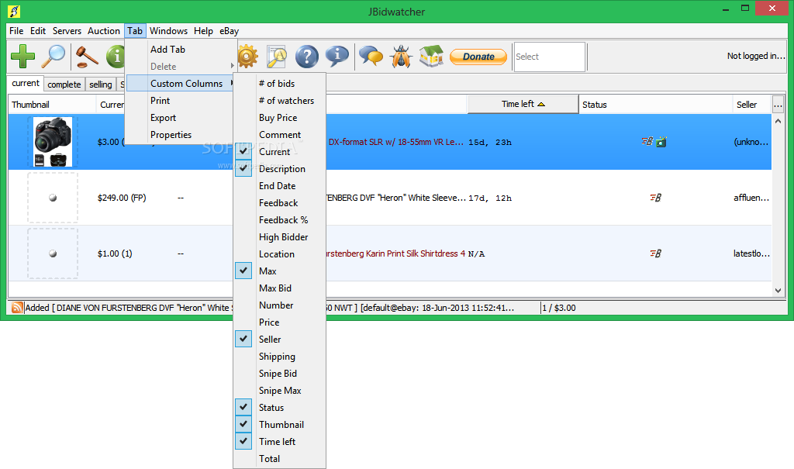This screenshot has width=794, height=469.
Task: Click the JBidwatcher title bar app icon
Action: 14,11
